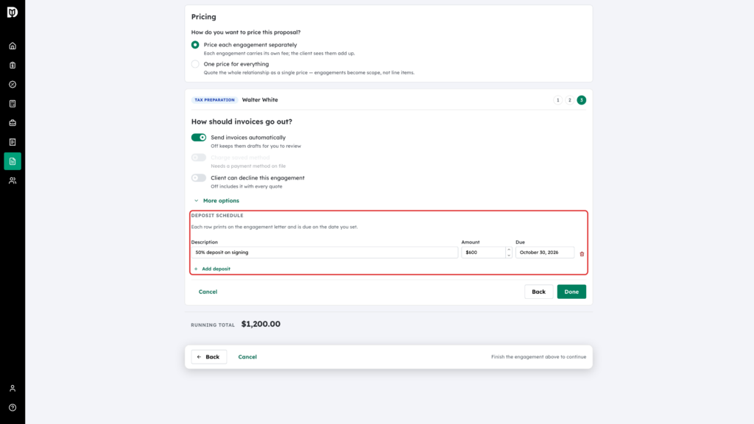Click Add deposit
Viewport: 754px width, 424px height.
(212, 269)
